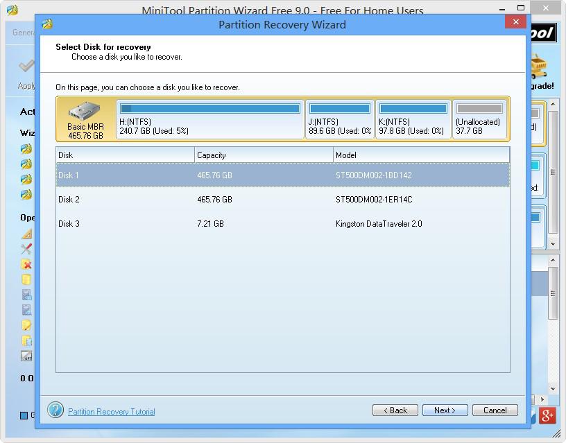Click the ST500DM002-1ER14C model cell
This screenshot has width=566, height=443.
[x=374, y=200]
